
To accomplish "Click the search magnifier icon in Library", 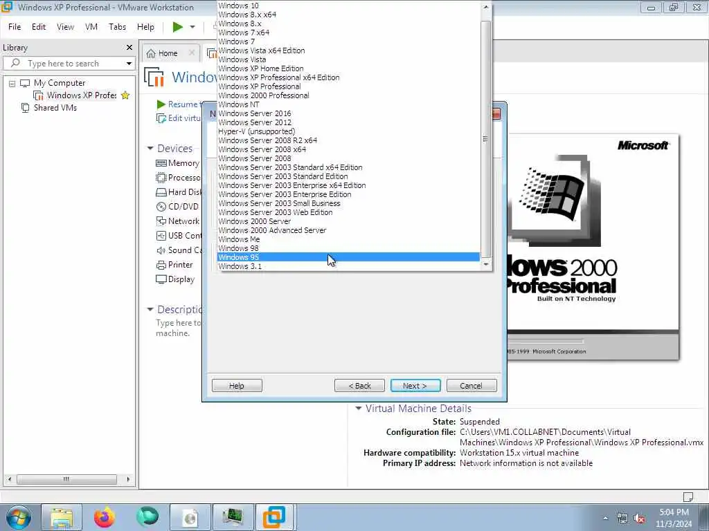I will point(15,63).
